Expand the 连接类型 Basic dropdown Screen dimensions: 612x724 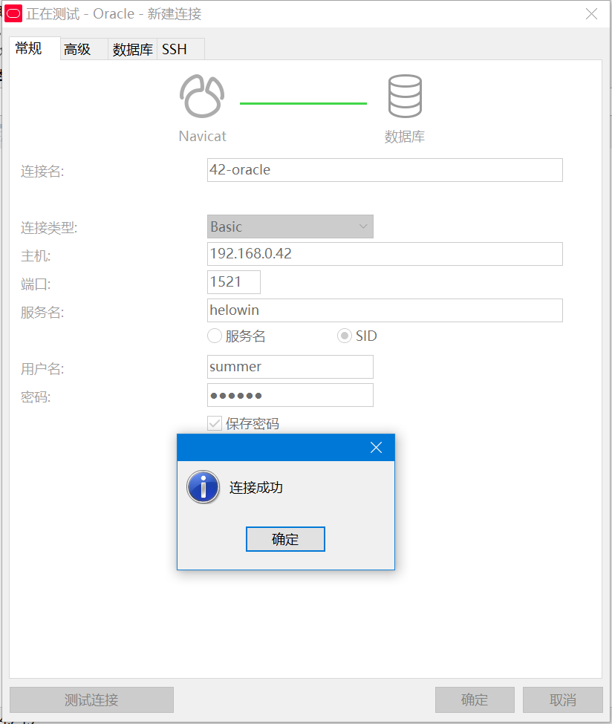[x=290, y=226]
